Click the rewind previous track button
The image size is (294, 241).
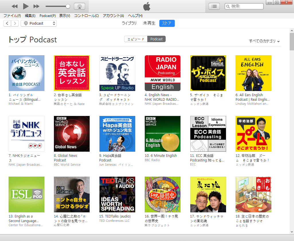click(x=15, y=6)
